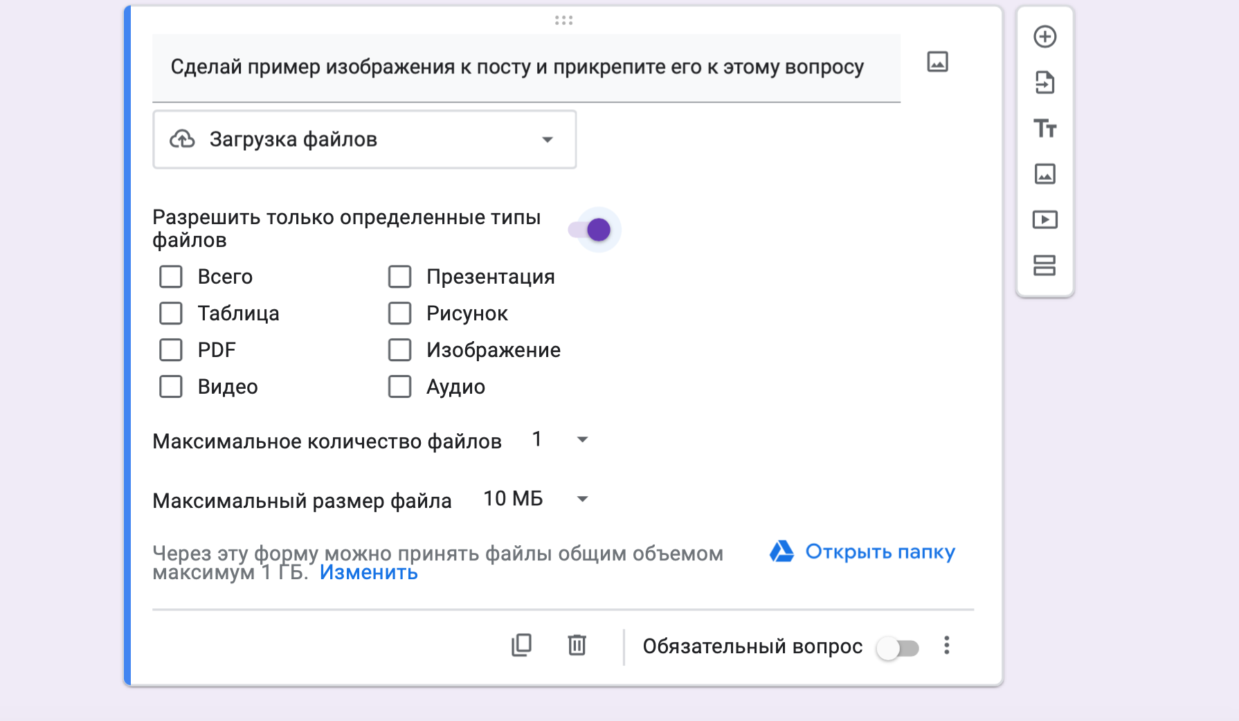Viewport: 1239px width, 721px height.
Task: Enable the Обязательный вопрос toggle
Action: [x=897, y=648]
